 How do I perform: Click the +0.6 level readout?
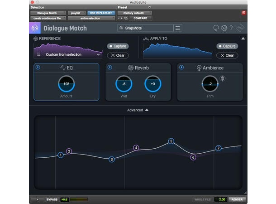[64, 199]
